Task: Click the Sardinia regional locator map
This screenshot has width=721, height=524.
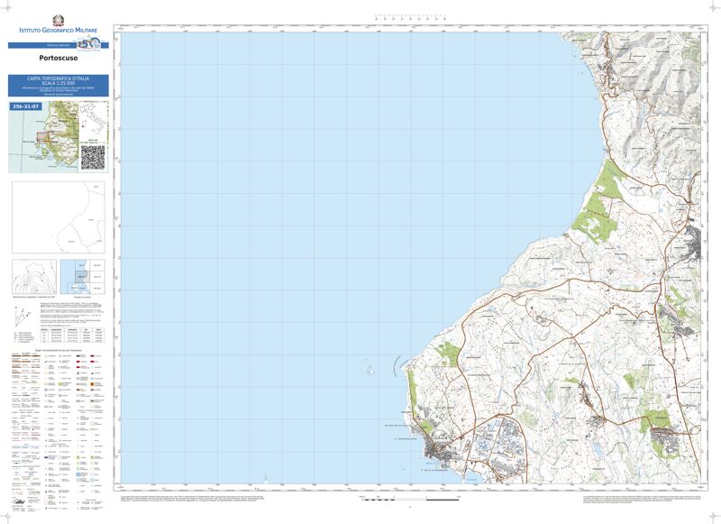Action: tap(47, 137)
